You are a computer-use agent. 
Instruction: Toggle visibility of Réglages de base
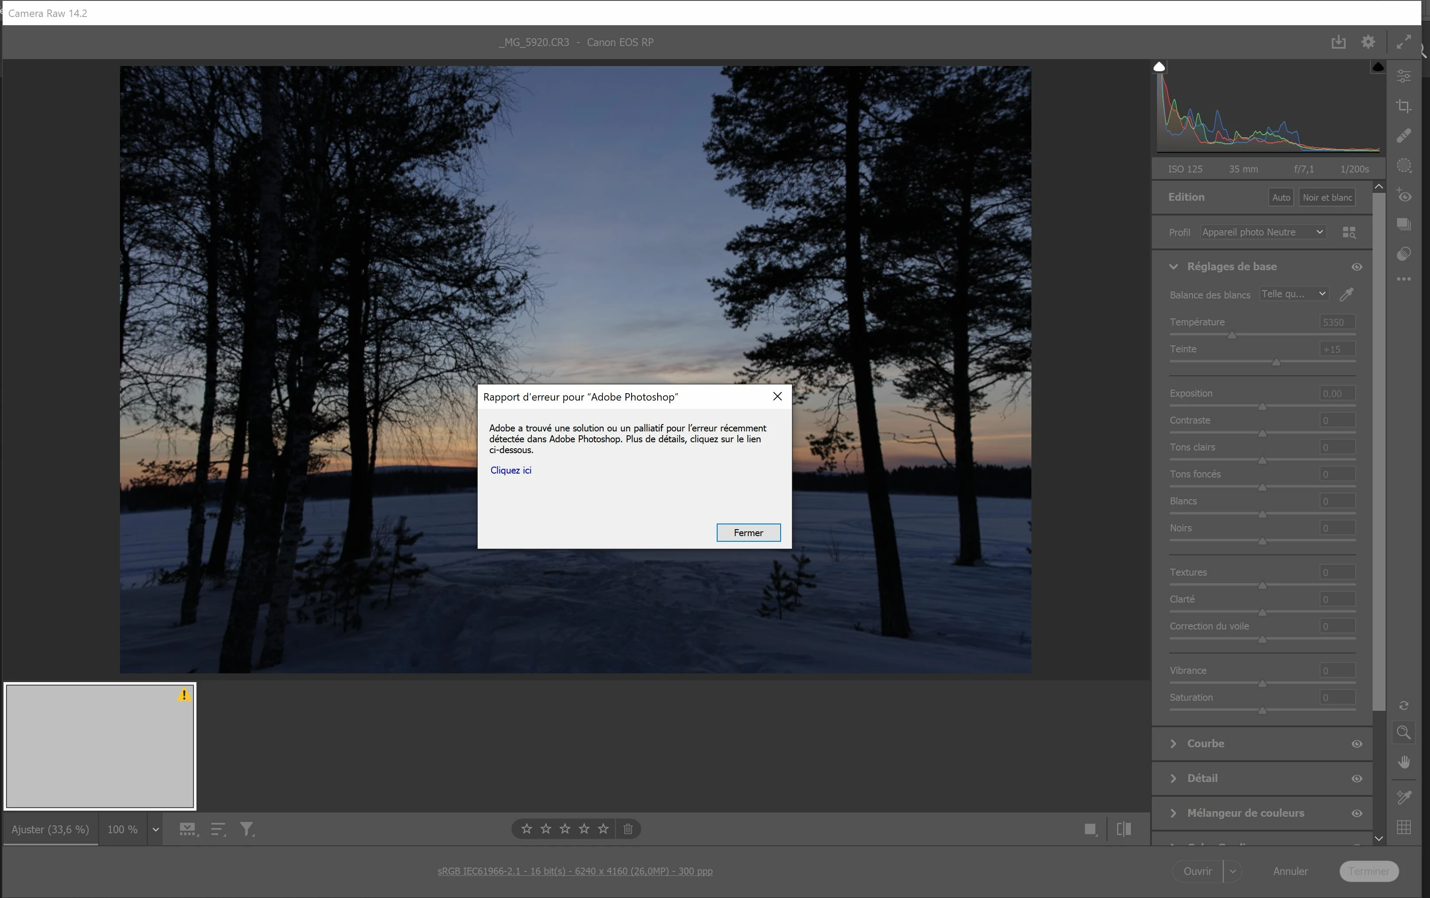click(x=1357, y=267)
